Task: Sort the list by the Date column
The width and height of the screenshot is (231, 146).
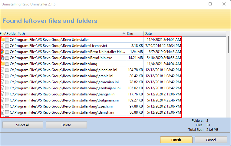Action: (x=163, y=34)
